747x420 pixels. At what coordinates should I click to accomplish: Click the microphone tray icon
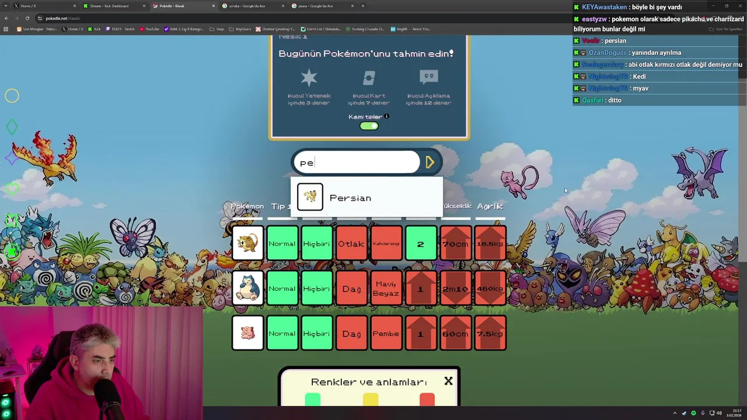pyautogui.click(x=703, y=413)
